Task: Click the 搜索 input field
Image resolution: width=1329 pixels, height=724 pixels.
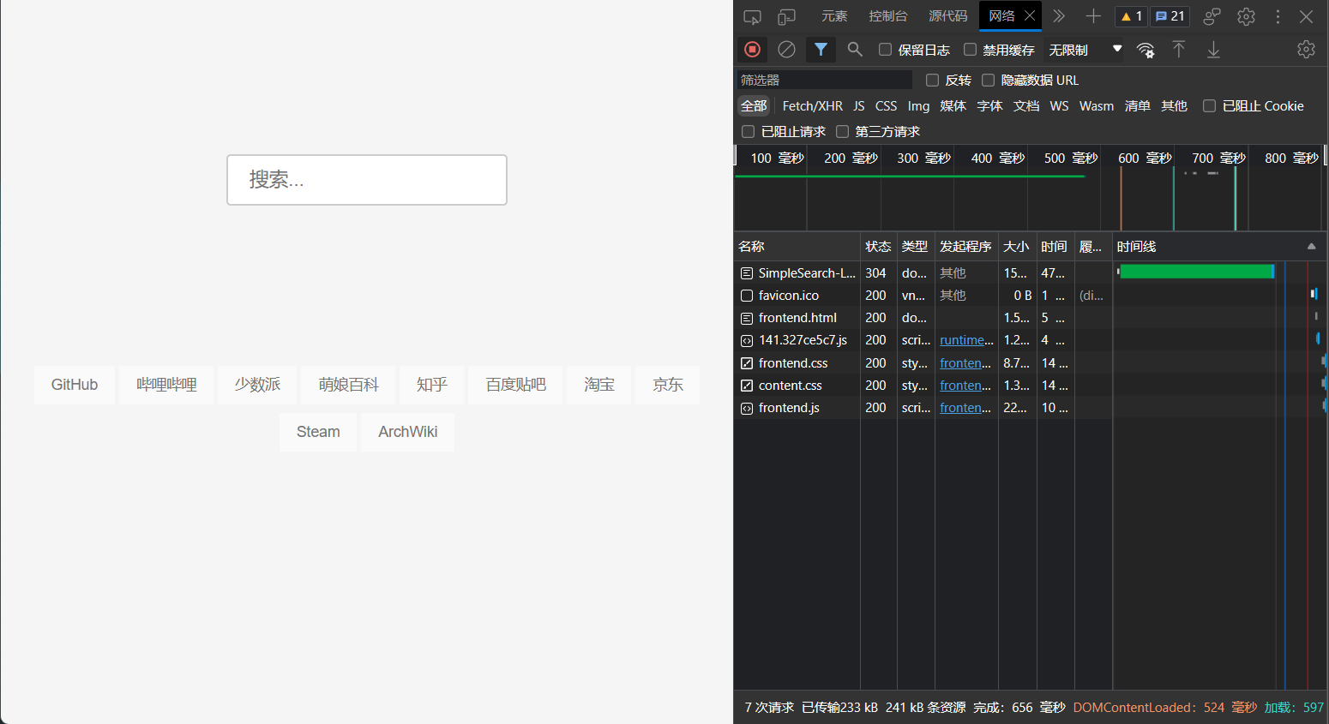Action: tap(367, 180)
